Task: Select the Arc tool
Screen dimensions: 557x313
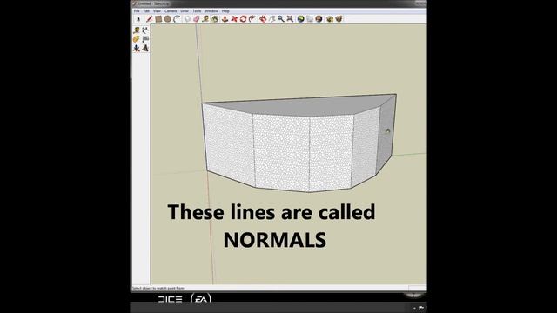Action: [177, 19]
